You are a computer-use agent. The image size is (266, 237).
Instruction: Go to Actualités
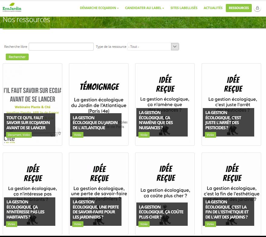point(213,8)
